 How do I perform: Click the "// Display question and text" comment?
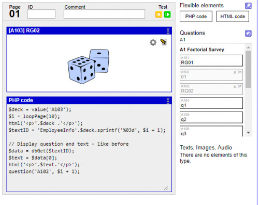coord(68,144)
